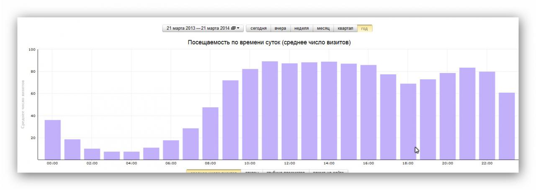The width and height of the screenshot is (536, 190).
Task: Click the highlighted 'среднее число визитов' bottom tab
Action: 214,172
